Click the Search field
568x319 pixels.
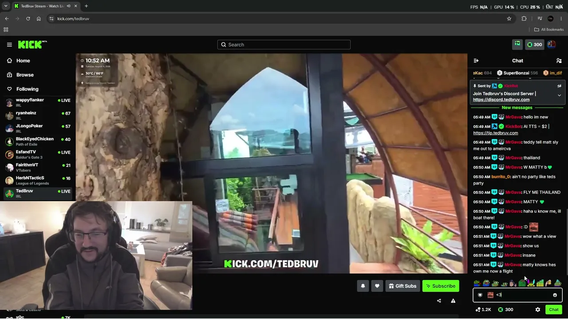pyautogui.click(x=284, y=45)
